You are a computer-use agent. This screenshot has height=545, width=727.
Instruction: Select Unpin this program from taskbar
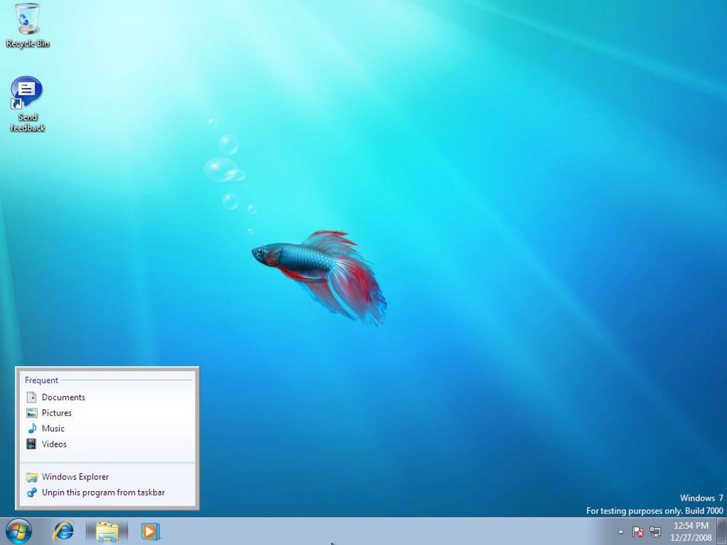pos(108,492)
